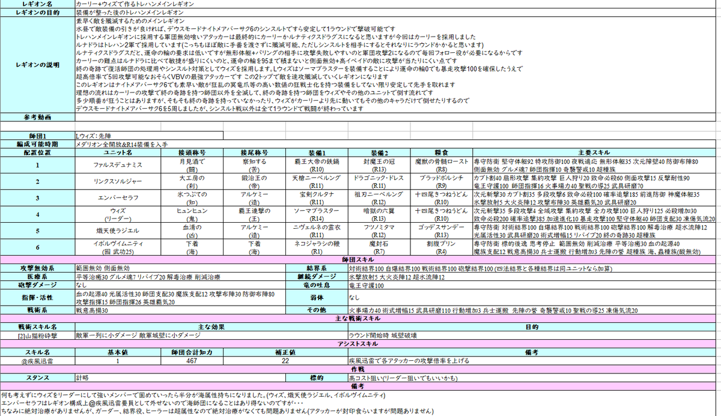Select the レギオンの目的 label cell
The height and width of the screenshot is (416, 721).
pos(37,12)
